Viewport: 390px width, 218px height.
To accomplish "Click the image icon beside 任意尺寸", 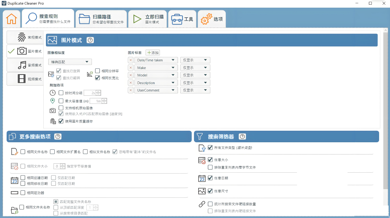I will pyautogui.click(x=202, y=191).
